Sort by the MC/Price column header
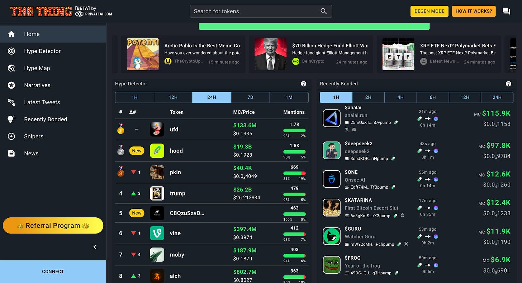 point(244,112)
